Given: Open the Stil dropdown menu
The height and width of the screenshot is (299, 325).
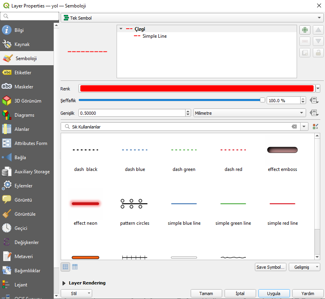Looking at the screenshot, I should point(76,293).
